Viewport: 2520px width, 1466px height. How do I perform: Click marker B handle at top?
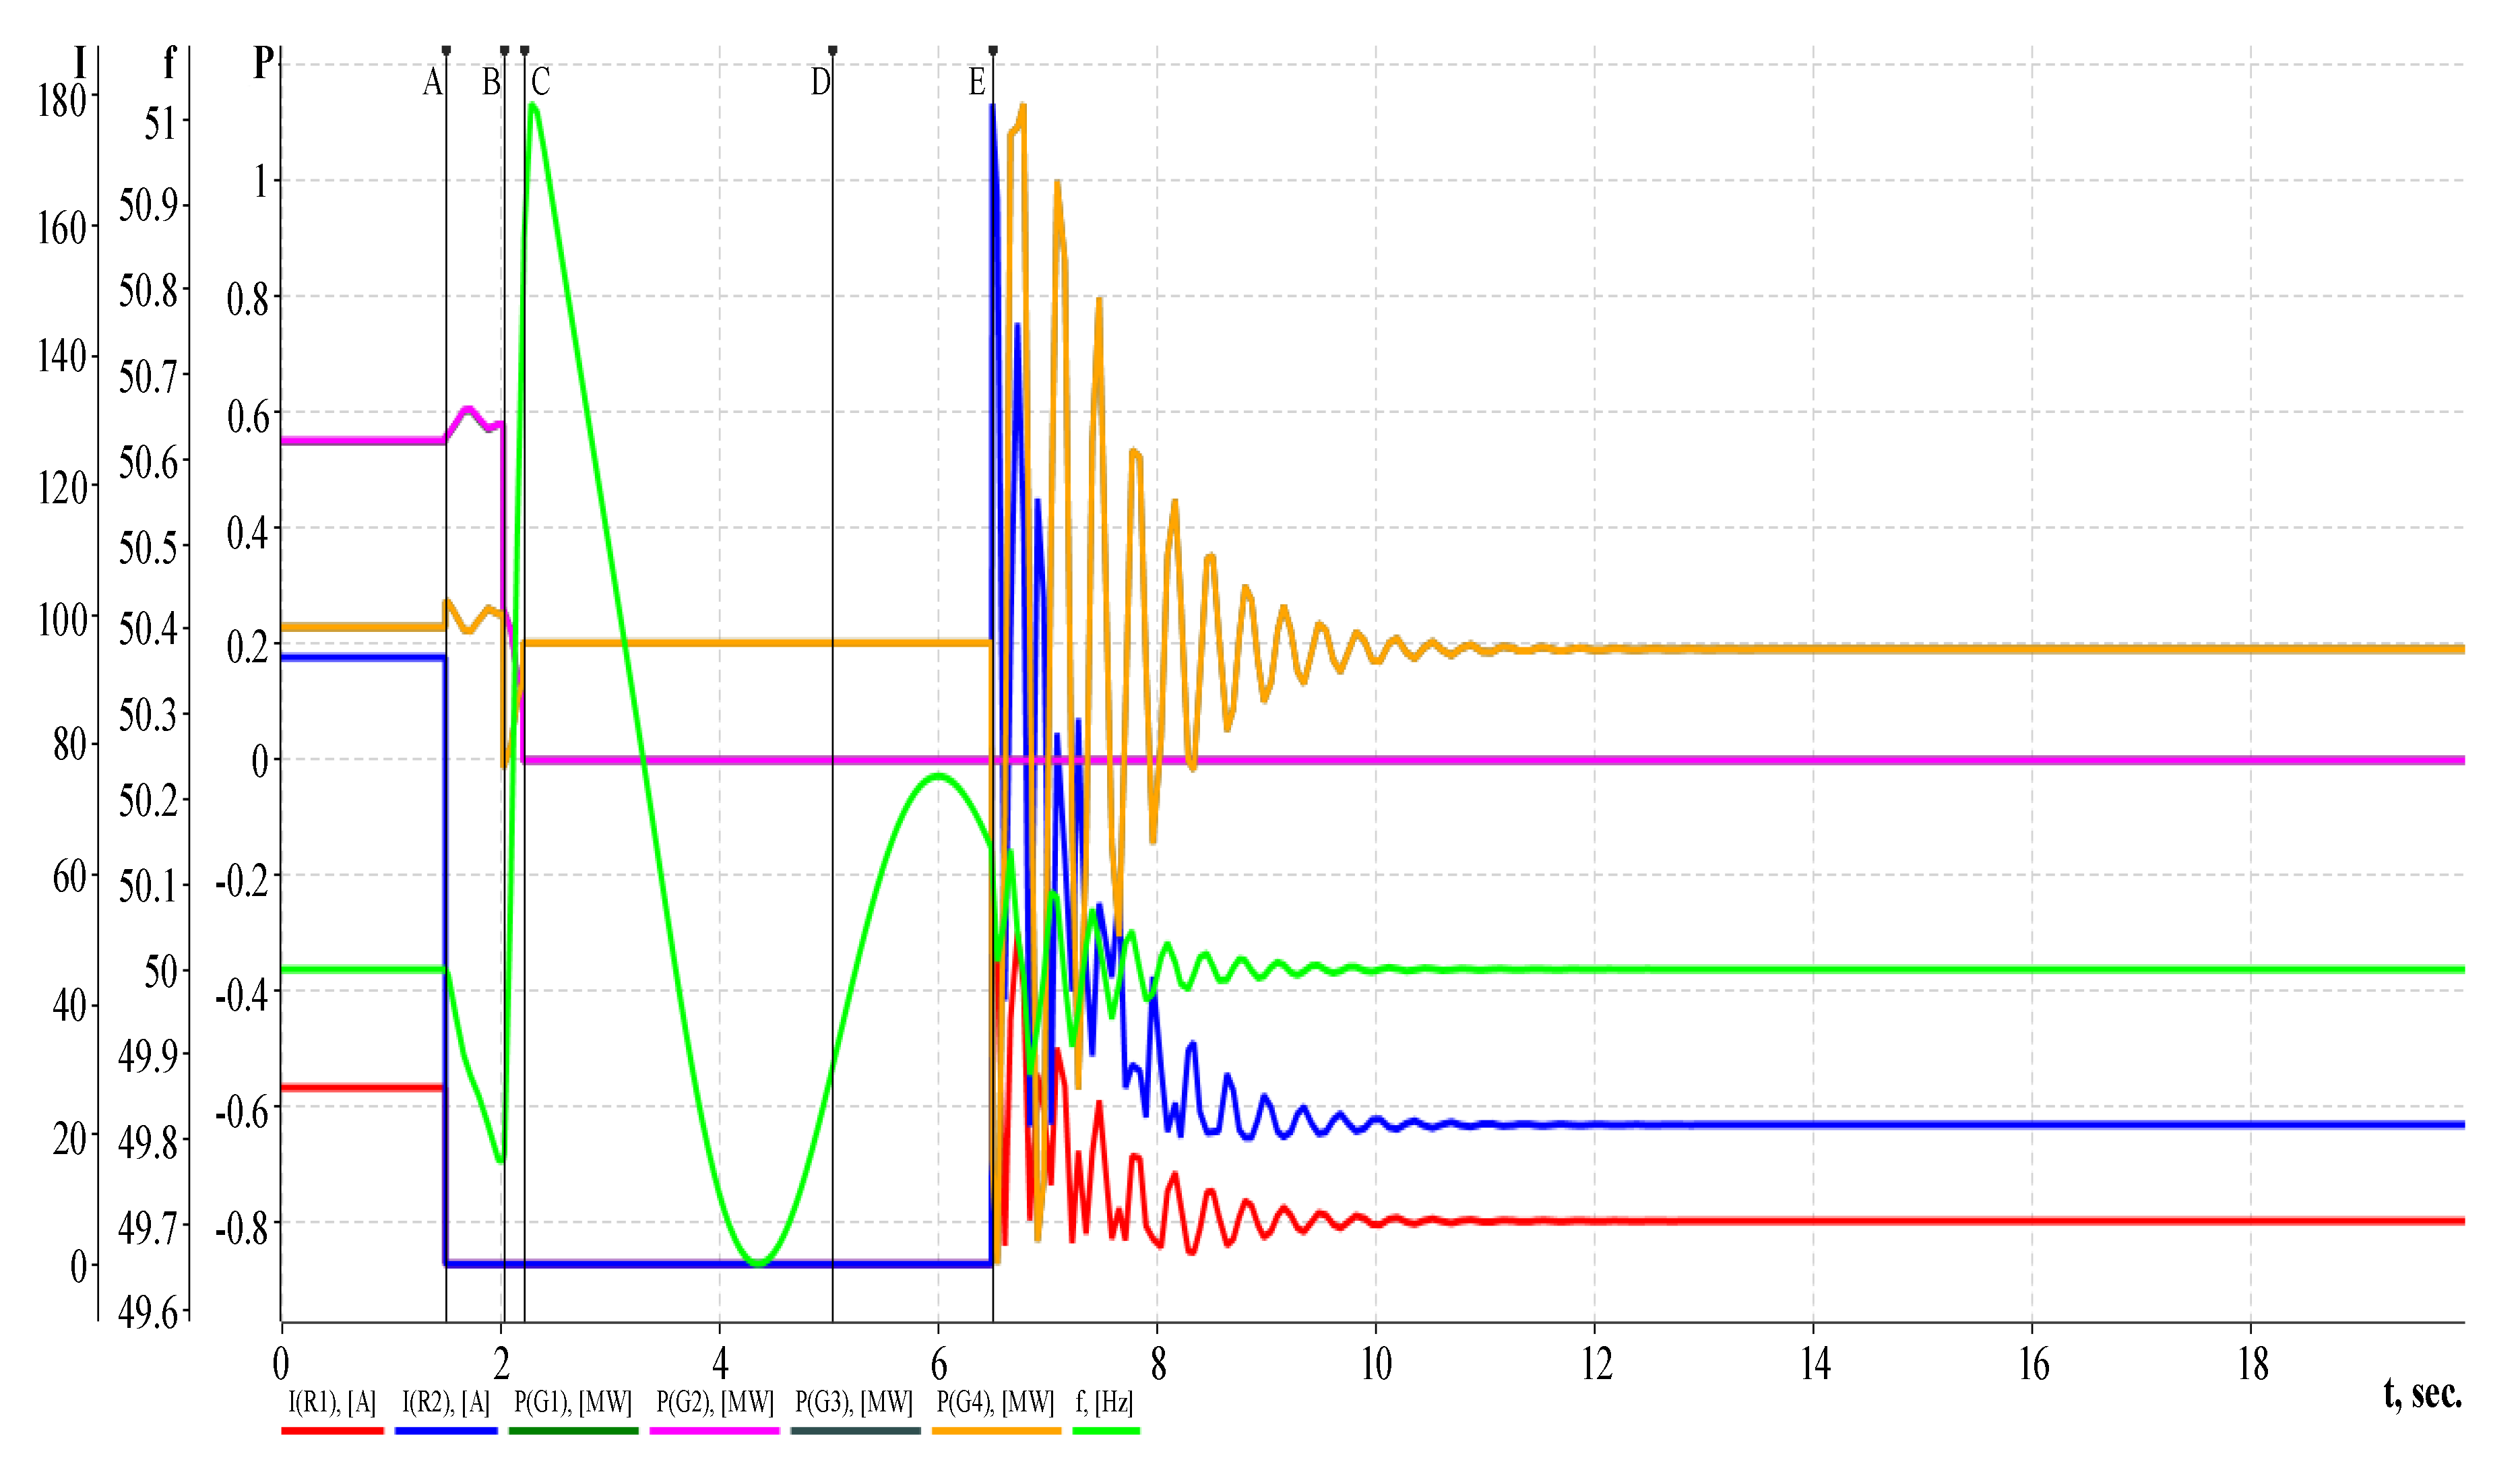[504, 50]
